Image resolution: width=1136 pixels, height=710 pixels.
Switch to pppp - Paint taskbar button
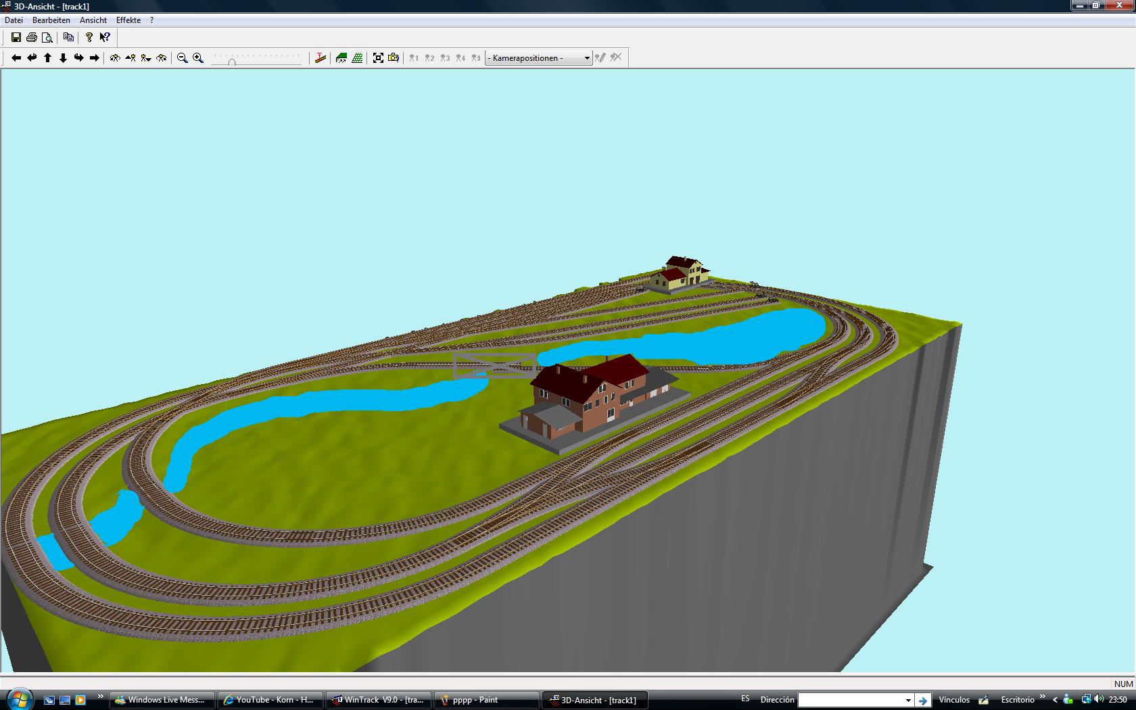click(487, 700)
